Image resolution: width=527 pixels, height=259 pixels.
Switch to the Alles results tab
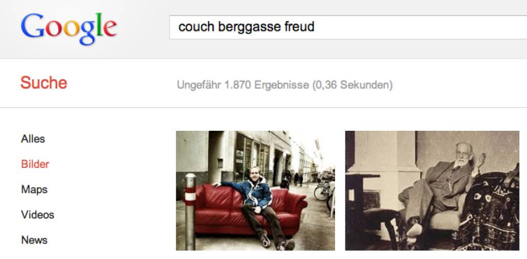[33, 139]
